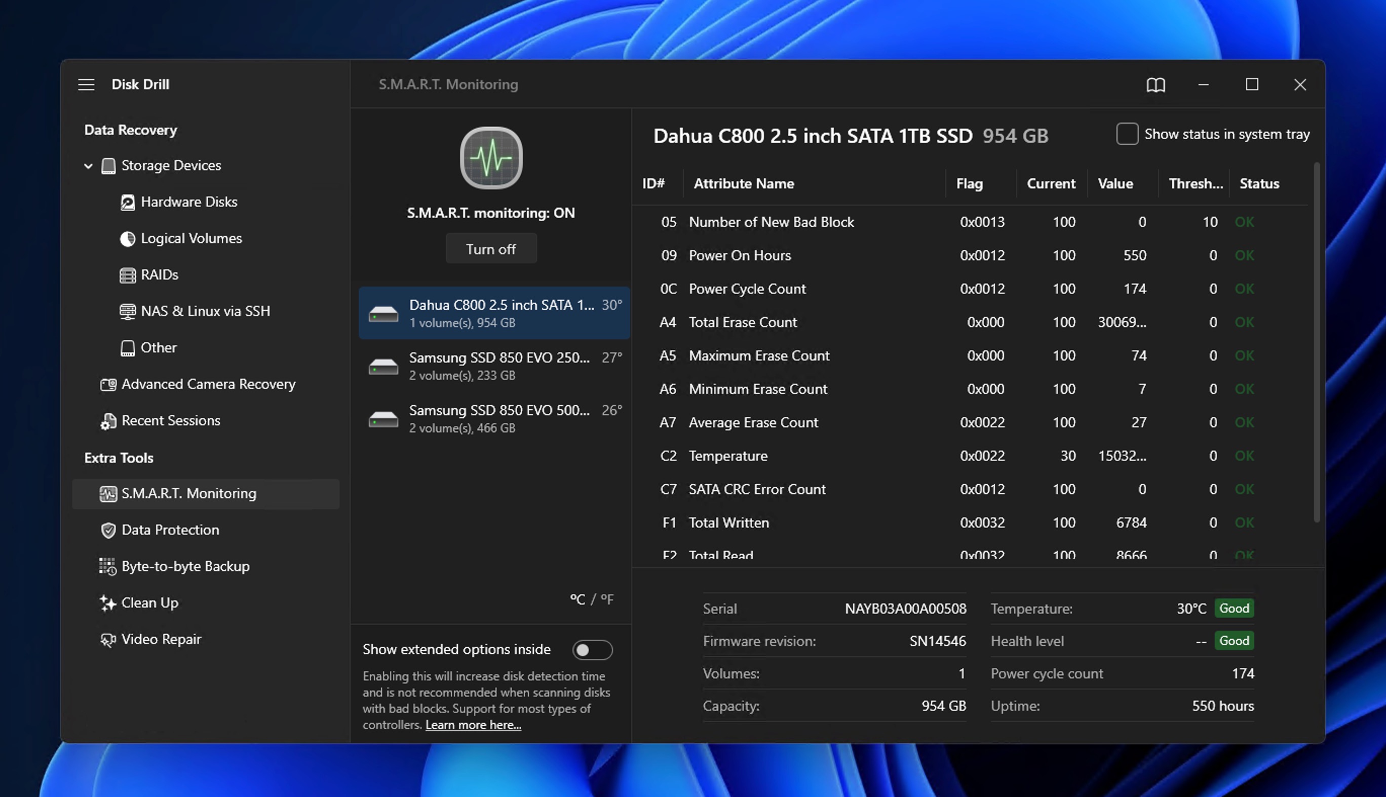This screenshot has width=1386, height=797.
Task: Click the Good badge next to Temperature
Action: (x=1235, y=608)
